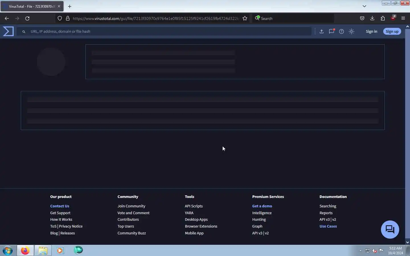Close the VirusTotal tab
The height and width of the screenshot is (256, 410).
(59, 6)
